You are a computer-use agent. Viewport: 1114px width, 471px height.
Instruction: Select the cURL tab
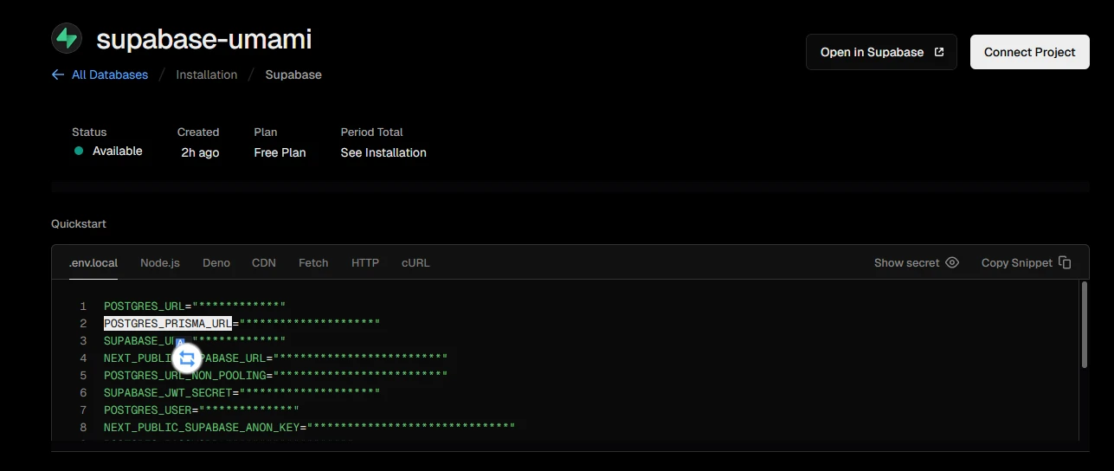point(415,262)
